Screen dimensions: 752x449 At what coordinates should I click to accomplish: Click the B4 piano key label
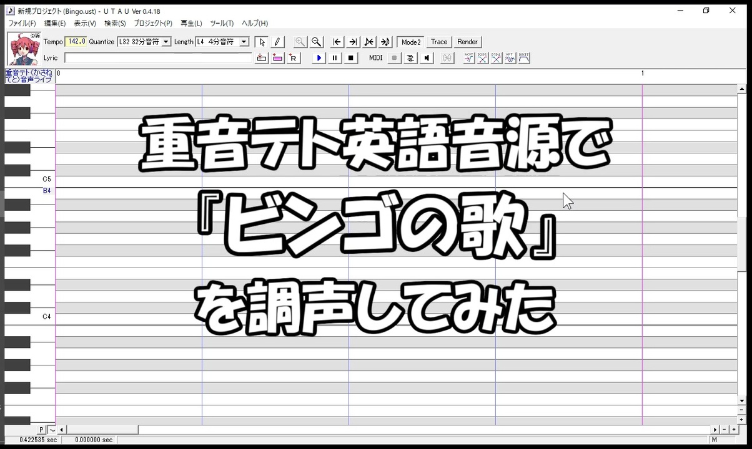[47, 191]
